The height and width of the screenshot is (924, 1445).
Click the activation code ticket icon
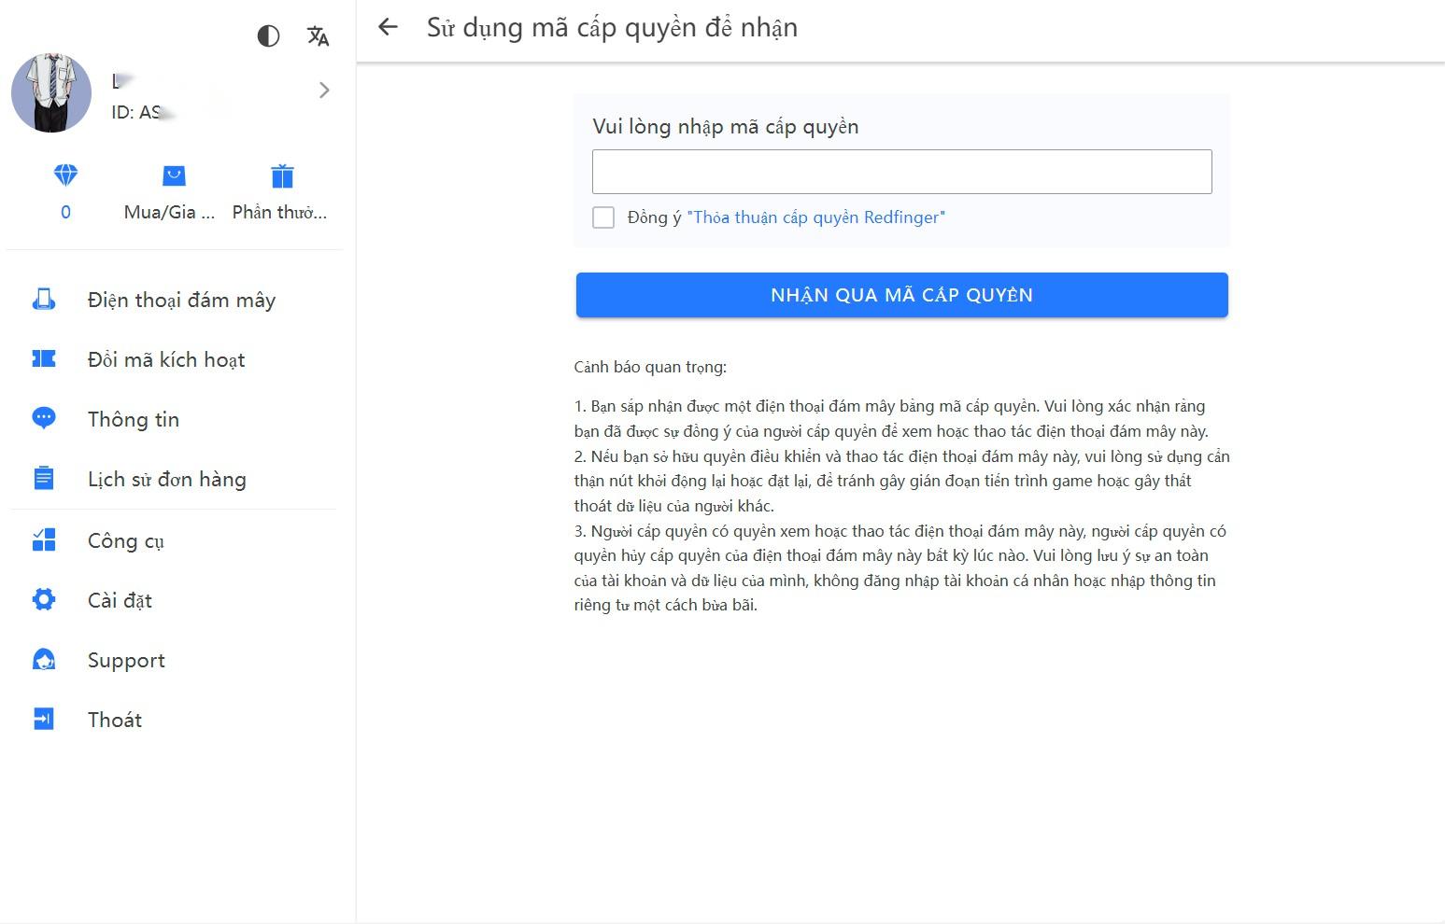coord(44,359)
